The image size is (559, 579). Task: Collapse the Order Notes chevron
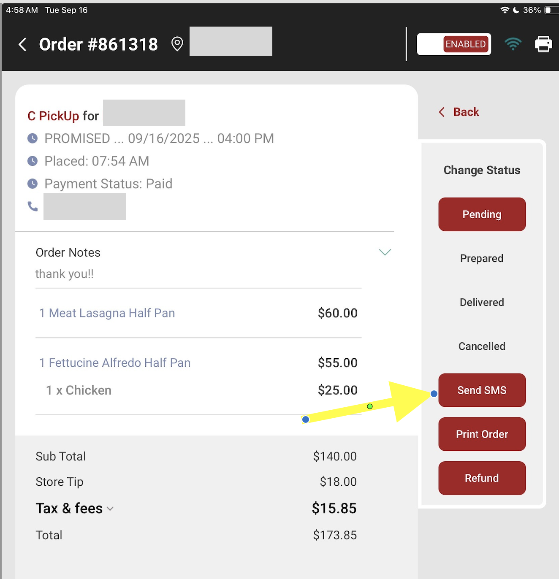(385, 252)
